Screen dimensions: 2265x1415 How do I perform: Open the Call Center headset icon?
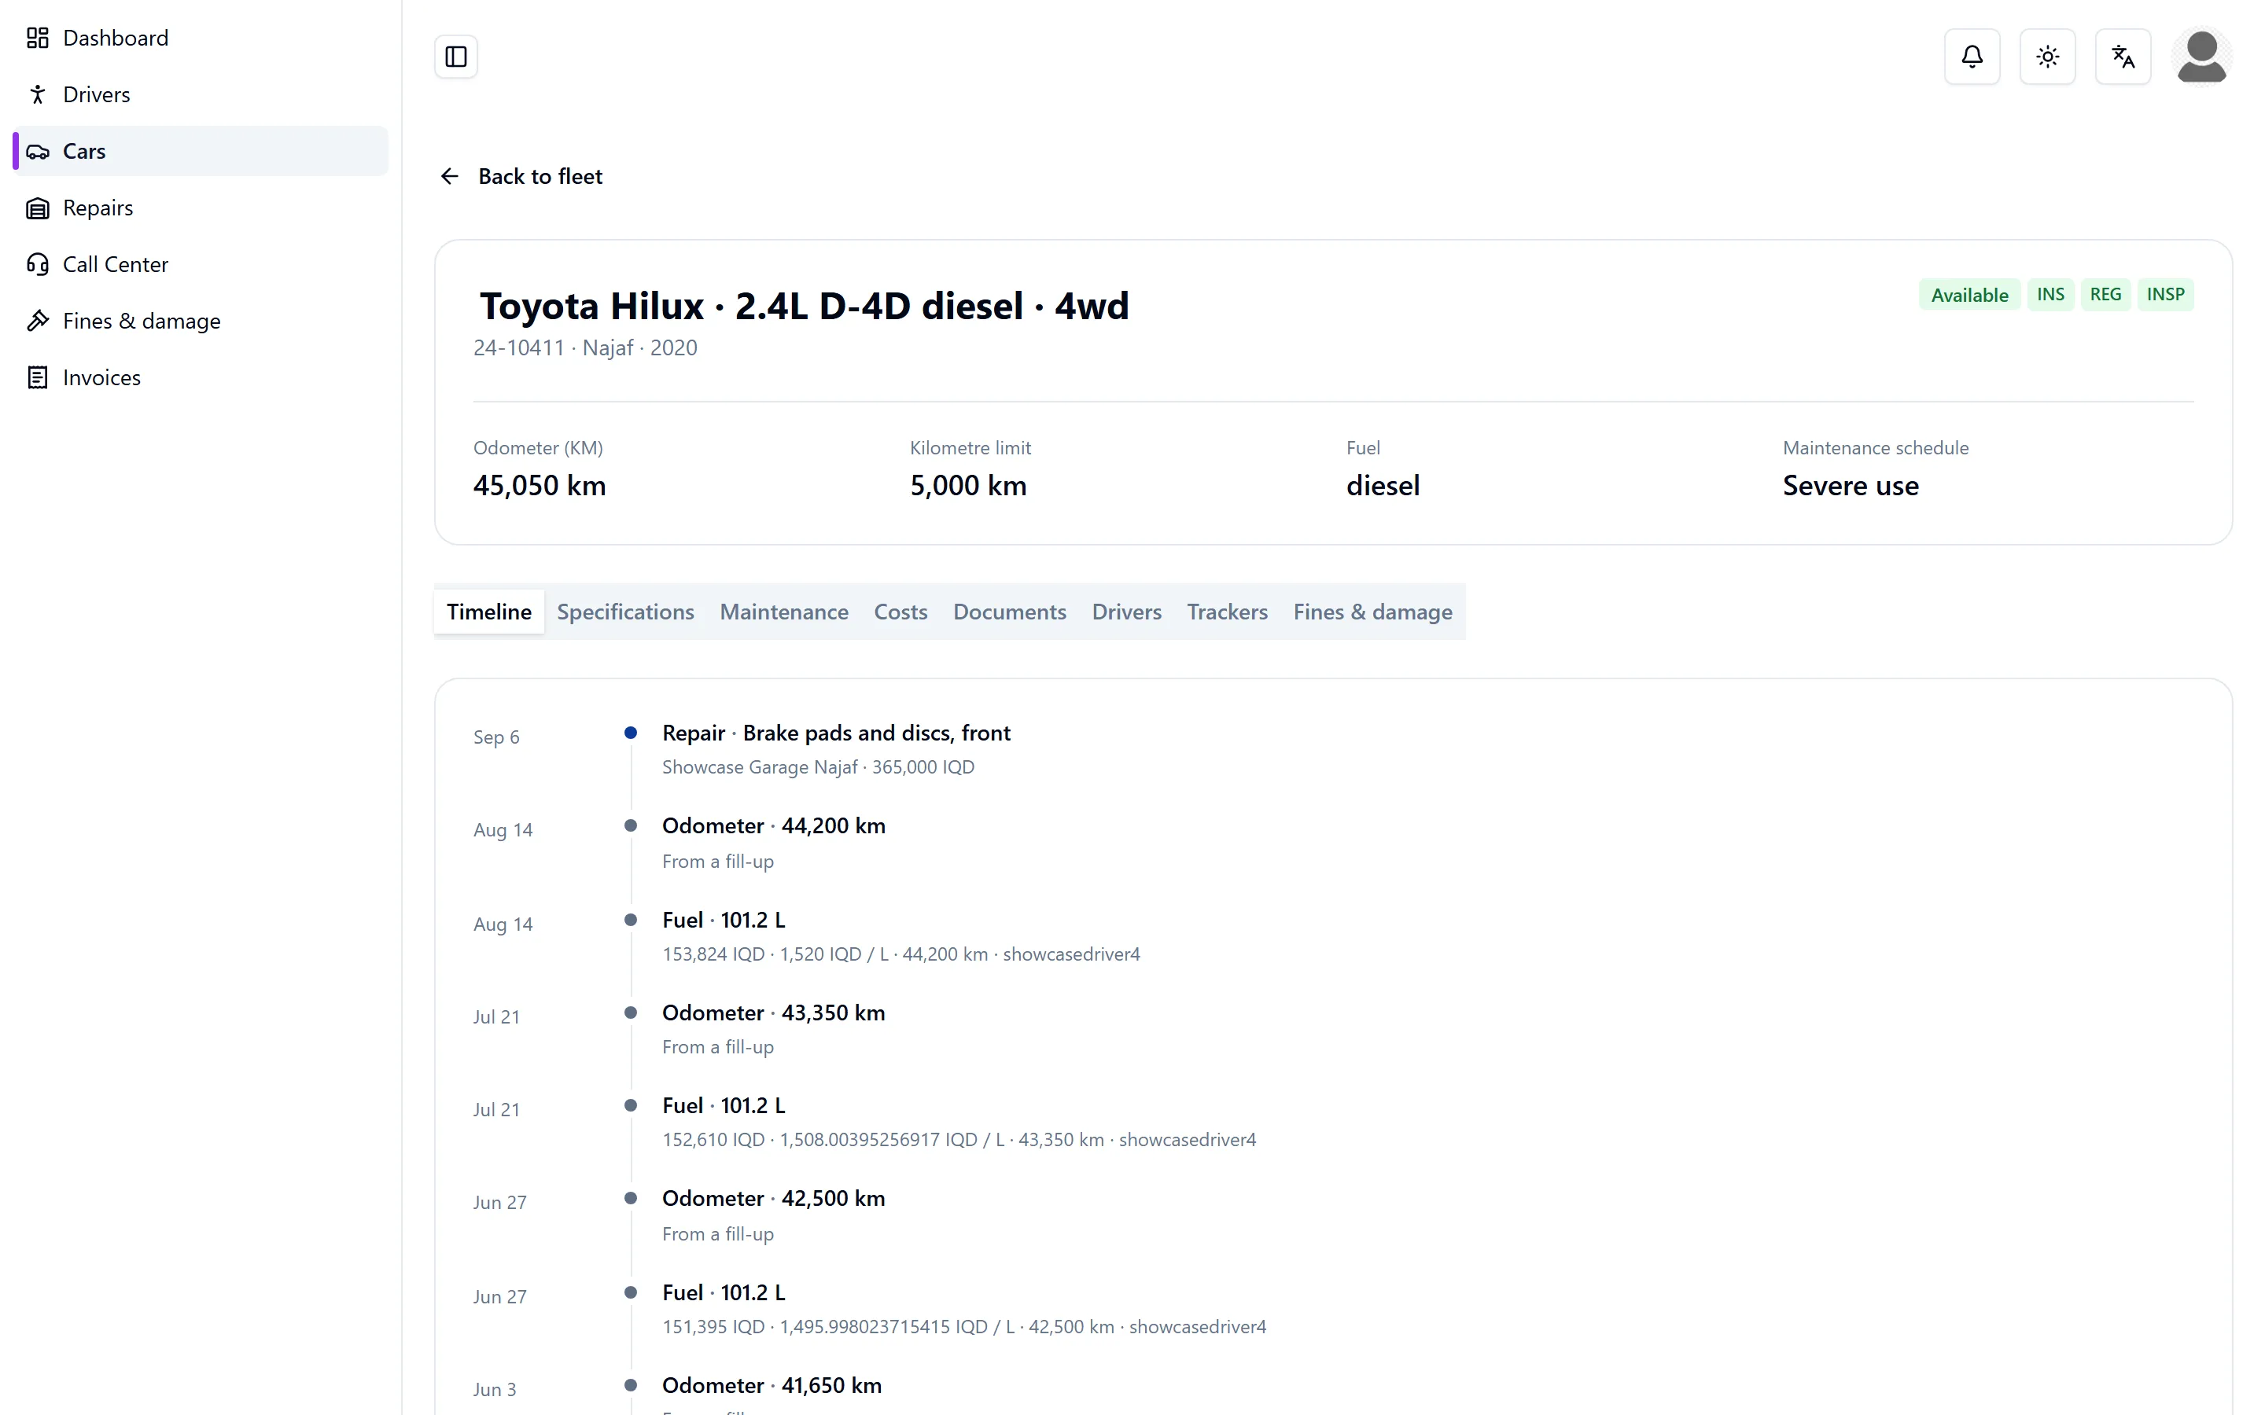pos(38,265)
